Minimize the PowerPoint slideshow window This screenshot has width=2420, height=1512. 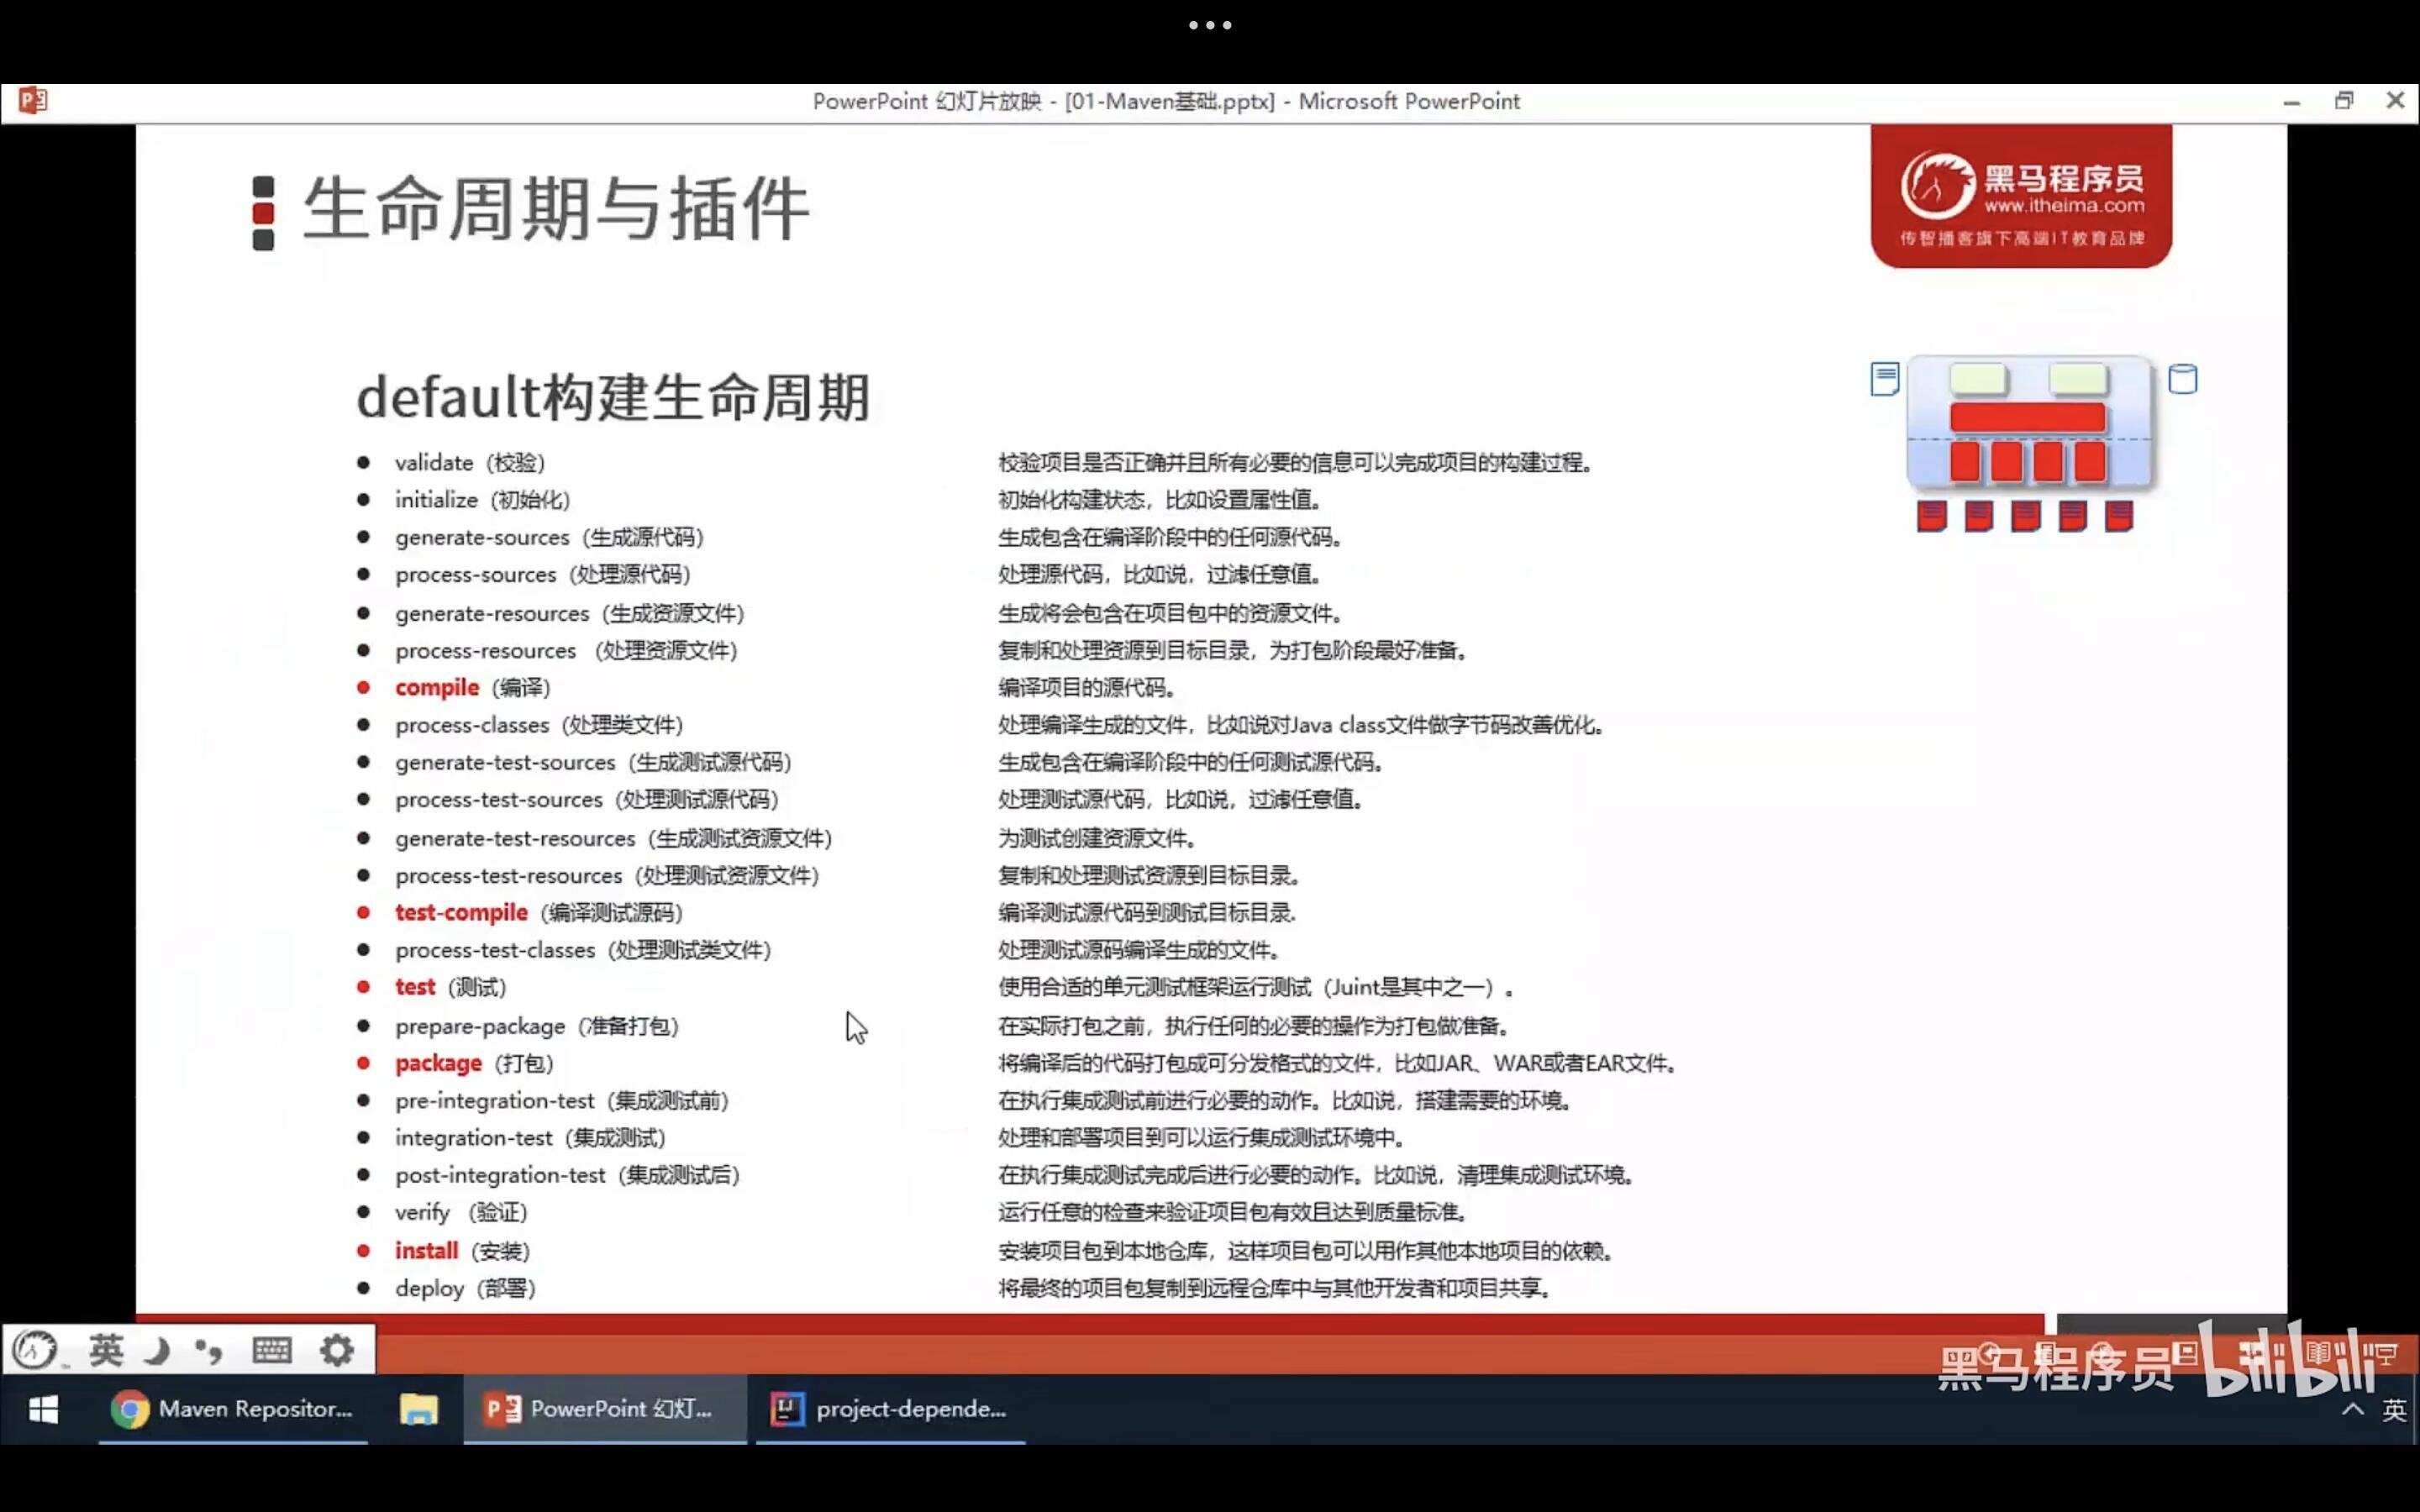2292,102
